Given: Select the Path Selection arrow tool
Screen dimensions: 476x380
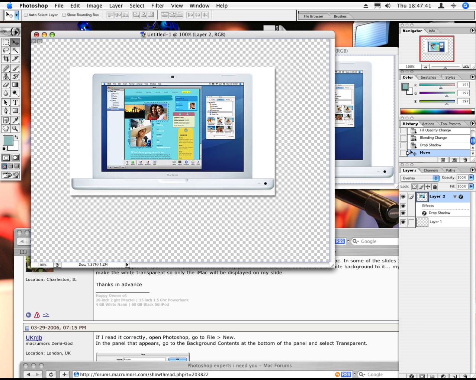Looking at the screenshot, I should click(x=6, y=102).
